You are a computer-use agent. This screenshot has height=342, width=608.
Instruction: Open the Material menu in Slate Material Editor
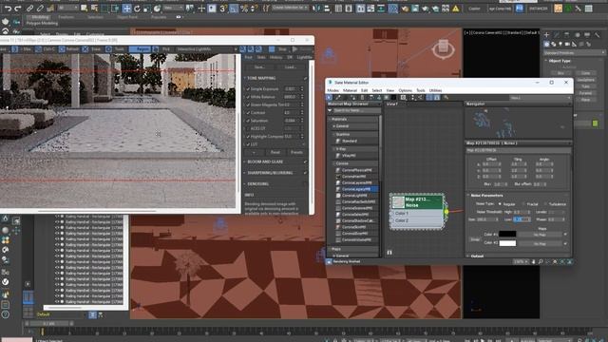tap(350, 90)
